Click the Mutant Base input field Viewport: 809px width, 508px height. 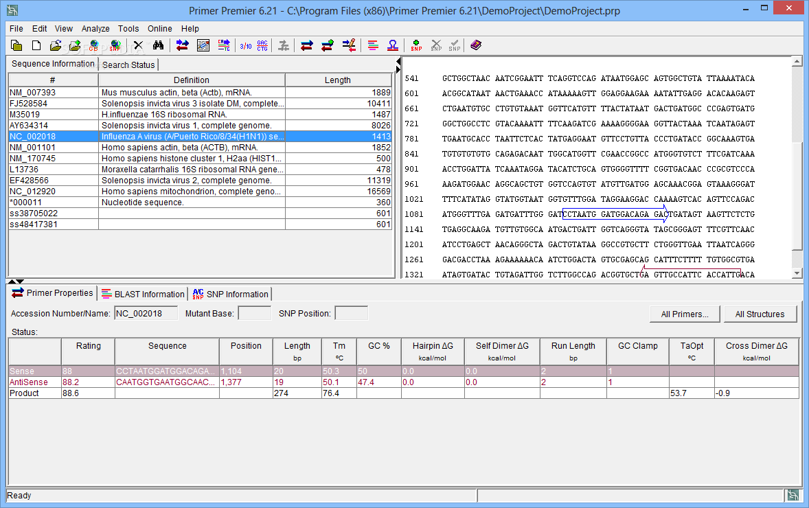(254, 314)
